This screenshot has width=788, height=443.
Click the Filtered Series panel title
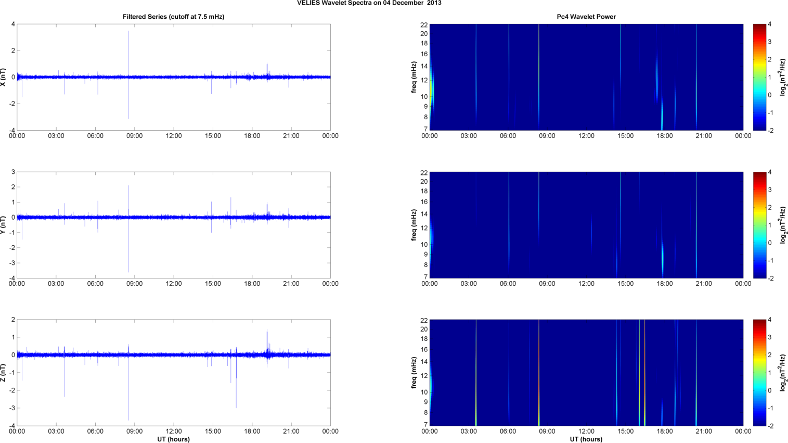tap(173, 17)
